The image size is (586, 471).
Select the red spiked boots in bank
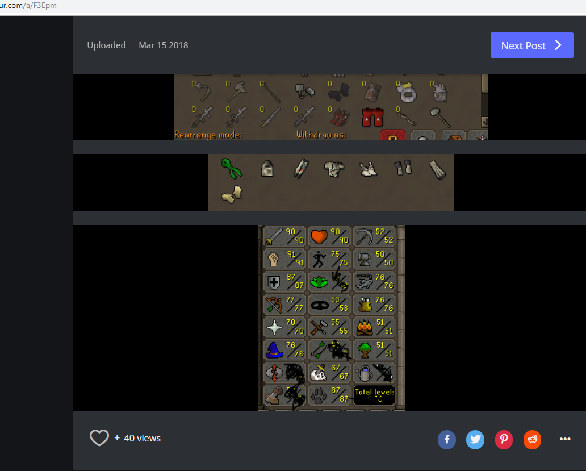(340, 118)
